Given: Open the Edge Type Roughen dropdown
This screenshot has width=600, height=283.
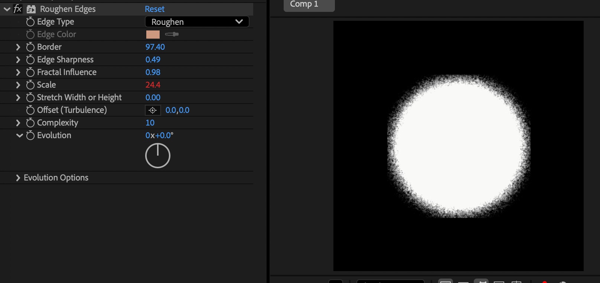Looking at the screenshot, I should click(x=197, y=22).
